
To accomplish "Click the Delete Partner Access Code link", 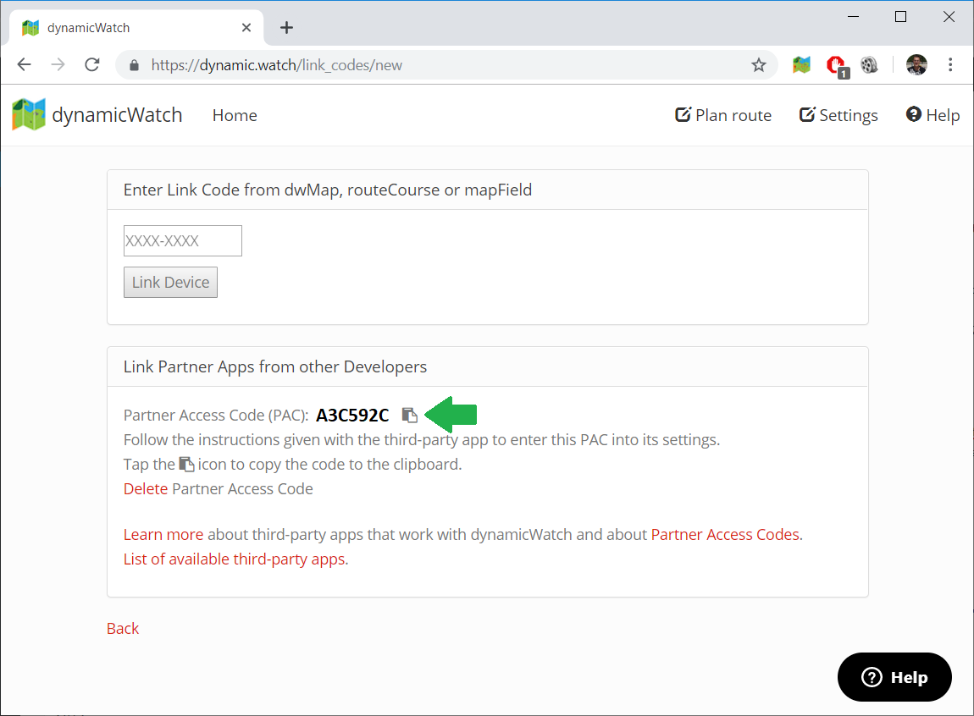I will click(146, 489).
